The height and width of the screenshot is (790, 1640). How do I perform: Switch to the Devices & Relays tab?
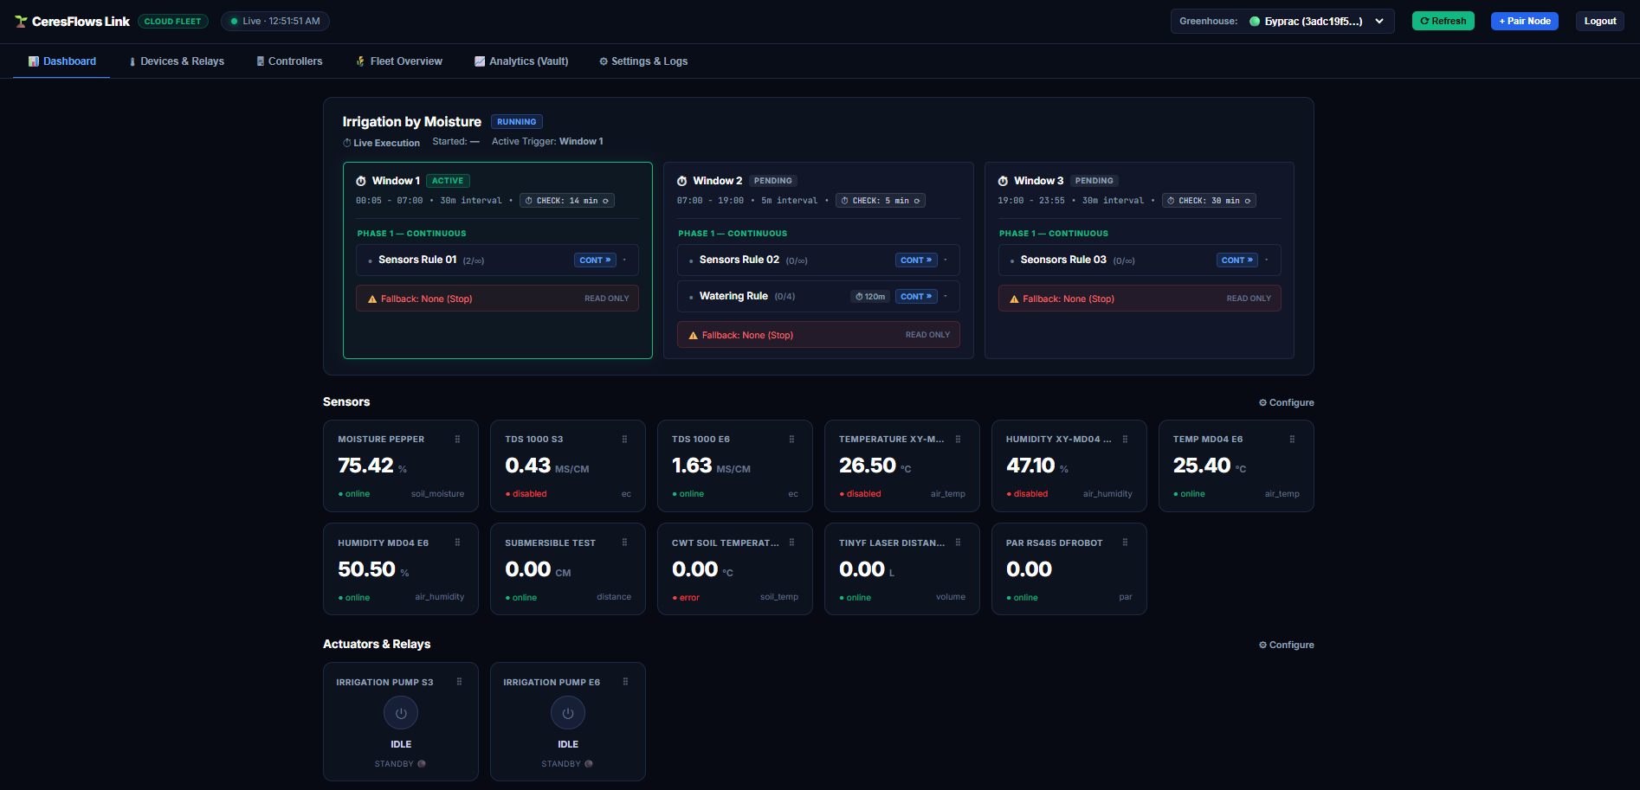point(177,61)
